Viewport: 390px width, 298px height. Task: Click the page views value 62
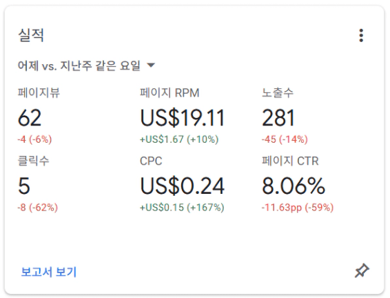tap(30, 117)
